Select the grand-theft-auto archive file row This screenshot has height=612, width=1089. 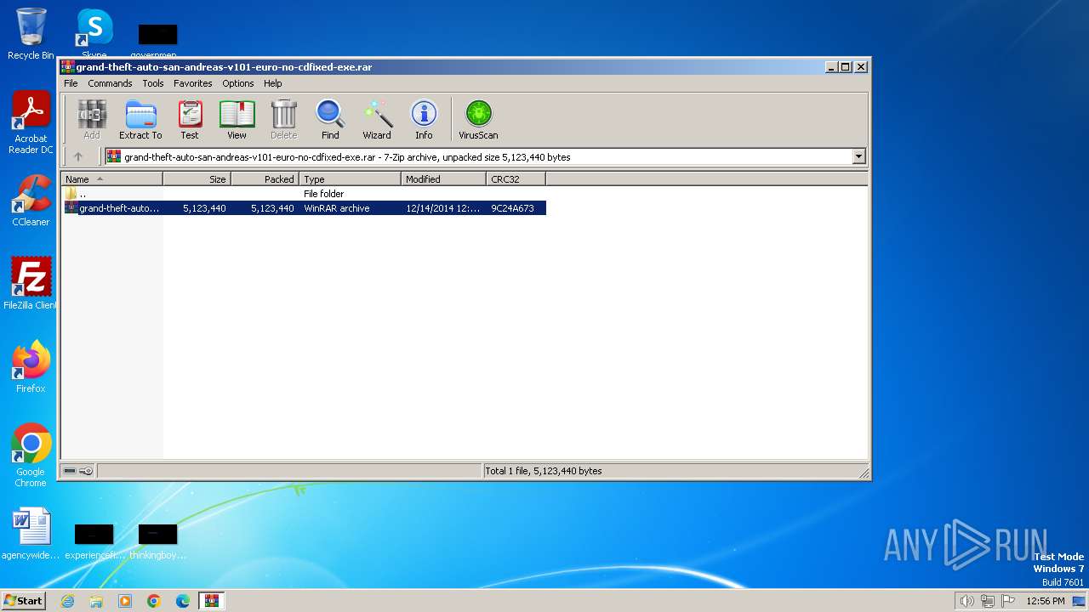pos(304,208)
